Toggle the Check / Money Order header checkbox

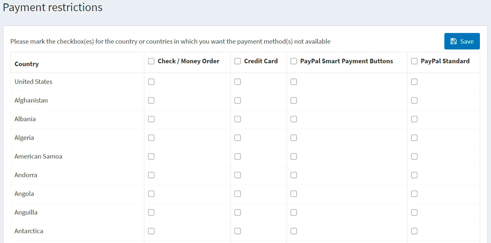pyautogui.click(x=151, y=61)
